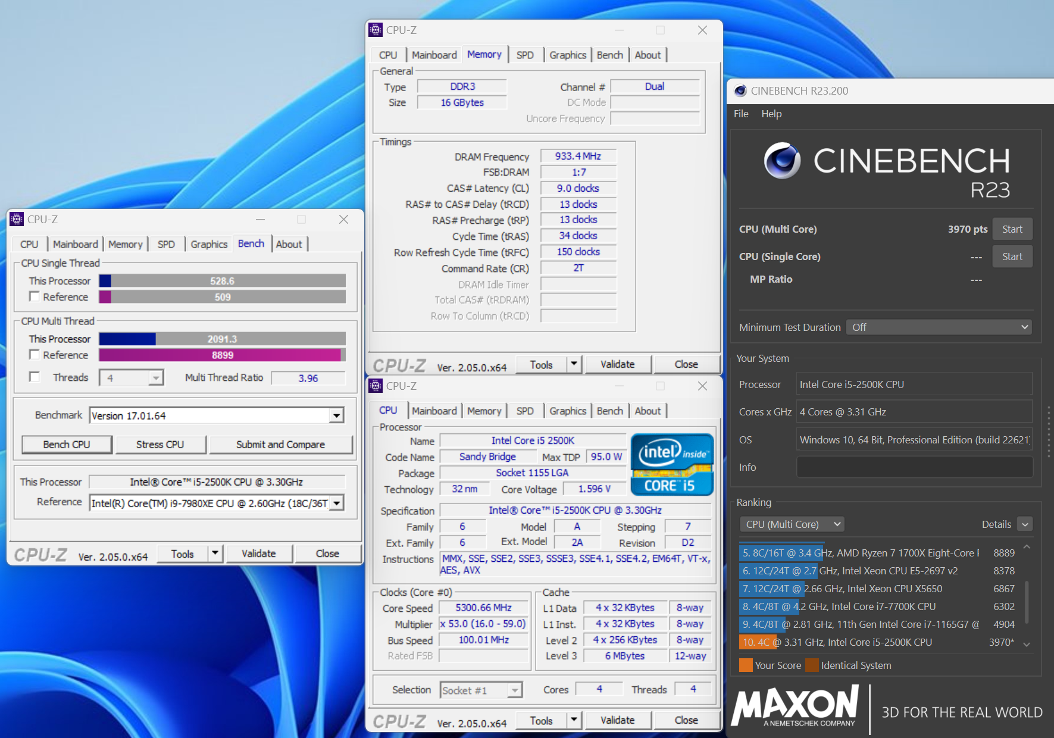Viewport: 1054px width, 738px height.
Task: Open Tools dropdown arrow in CPU window
Action: coord(574,720)
